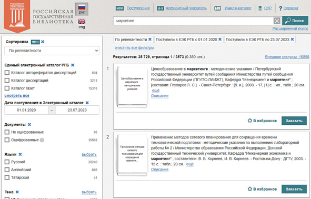This screenshot has width=311, height=199.
Task: Remove the По релевантности filter chip
Action: coord(150,39)
